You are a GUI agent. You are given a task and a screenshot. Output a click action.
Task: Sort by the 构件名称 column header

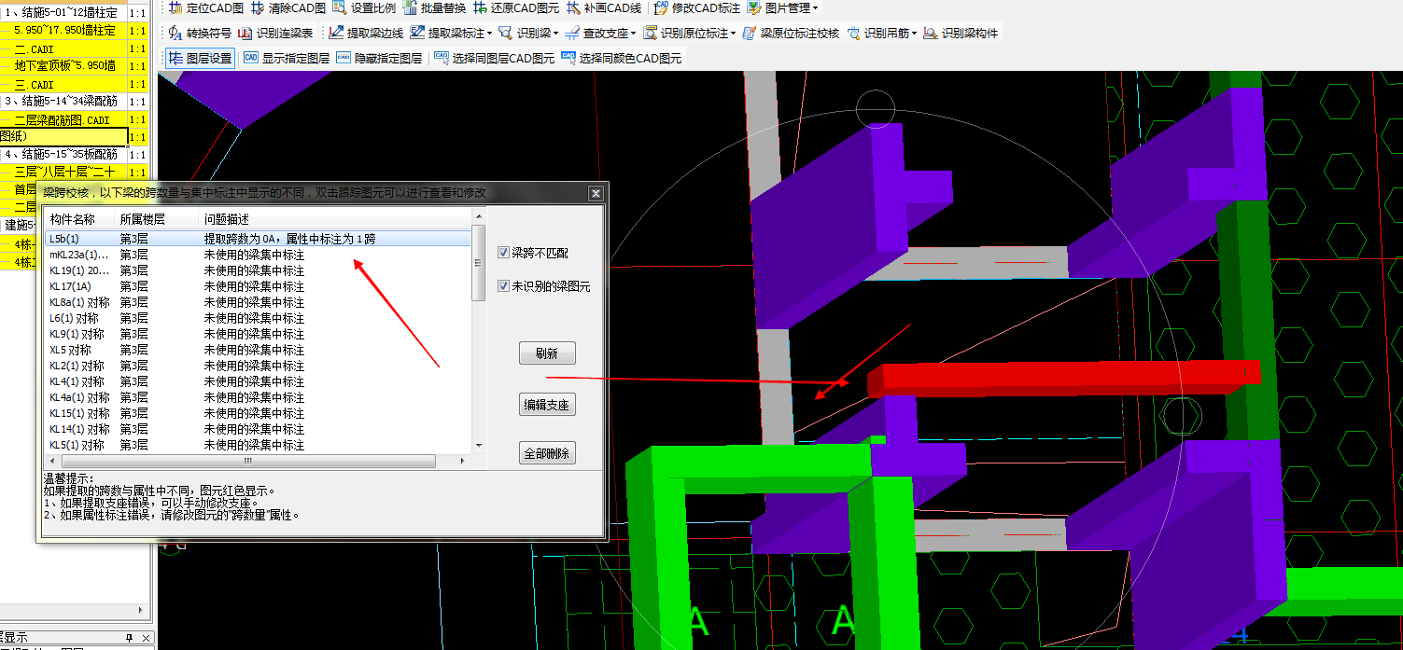click(80, 218)
